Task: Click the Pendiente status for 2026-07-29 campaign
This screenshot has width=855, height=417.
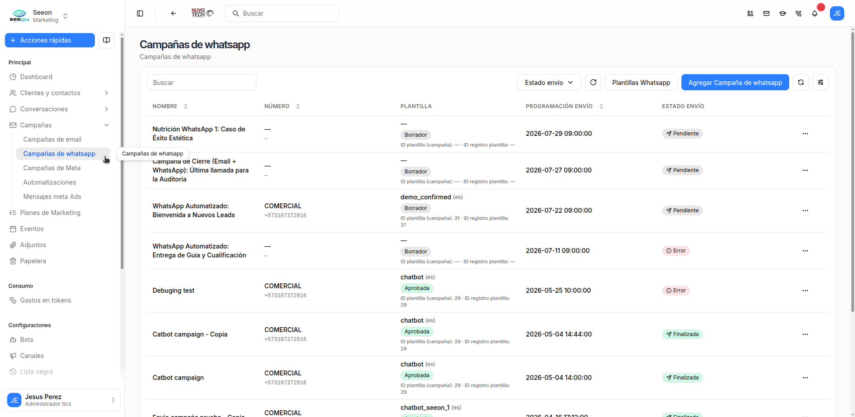Action: tap(682, 134)
